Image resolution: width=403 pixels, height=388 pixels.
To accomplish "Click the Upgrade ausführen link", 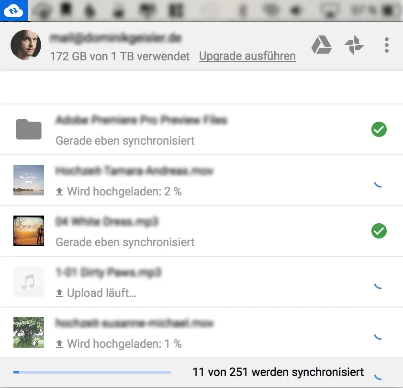I will (247, 57).
